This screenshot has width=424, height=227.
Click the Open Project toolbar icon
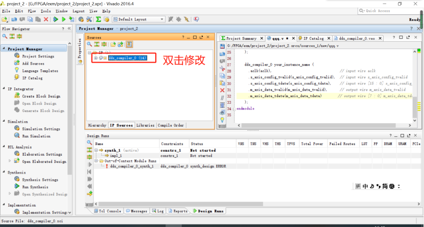[5, 19]
